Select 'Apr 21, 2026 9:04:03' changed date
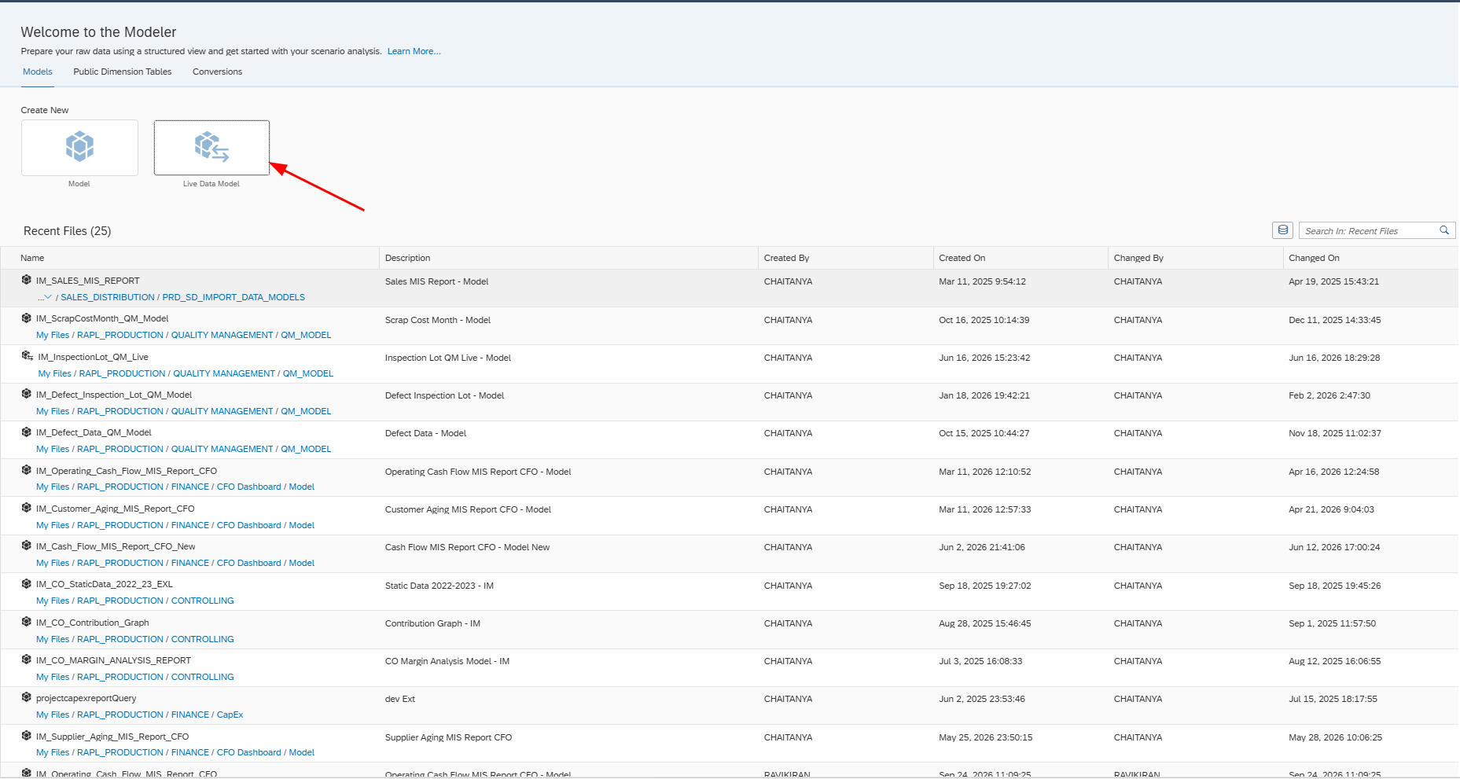1460x779 pixels. 1331,509
